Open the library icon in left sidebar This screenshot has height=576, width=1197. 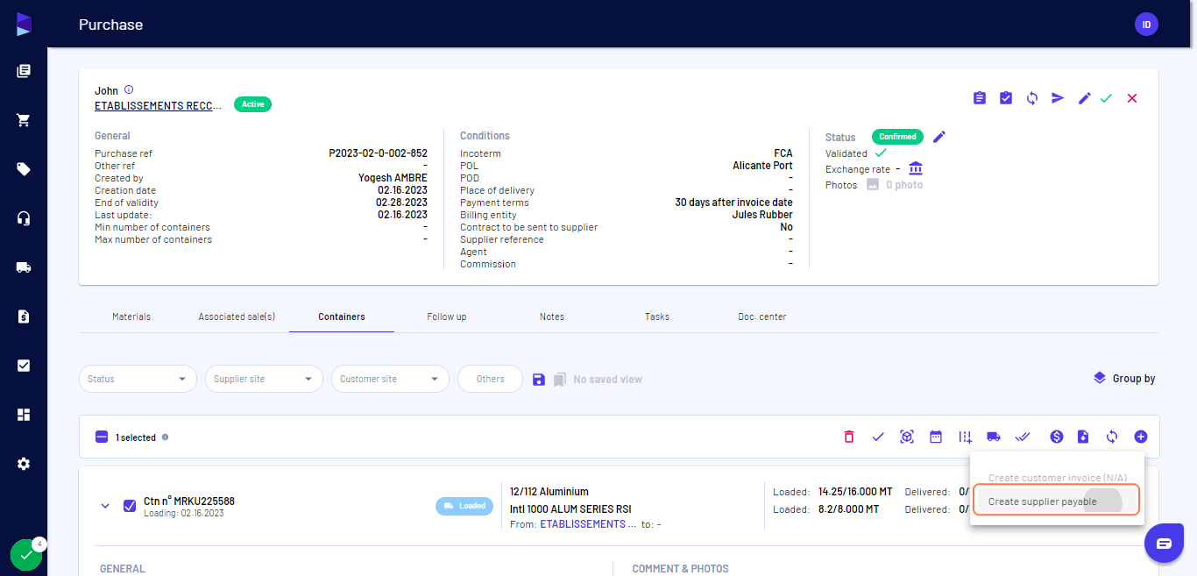24,71
